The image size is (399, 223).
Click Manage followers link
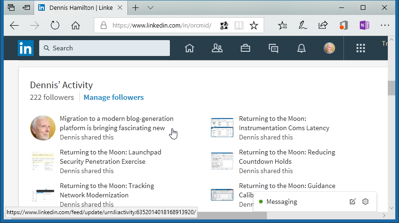(x=113, y=98)
